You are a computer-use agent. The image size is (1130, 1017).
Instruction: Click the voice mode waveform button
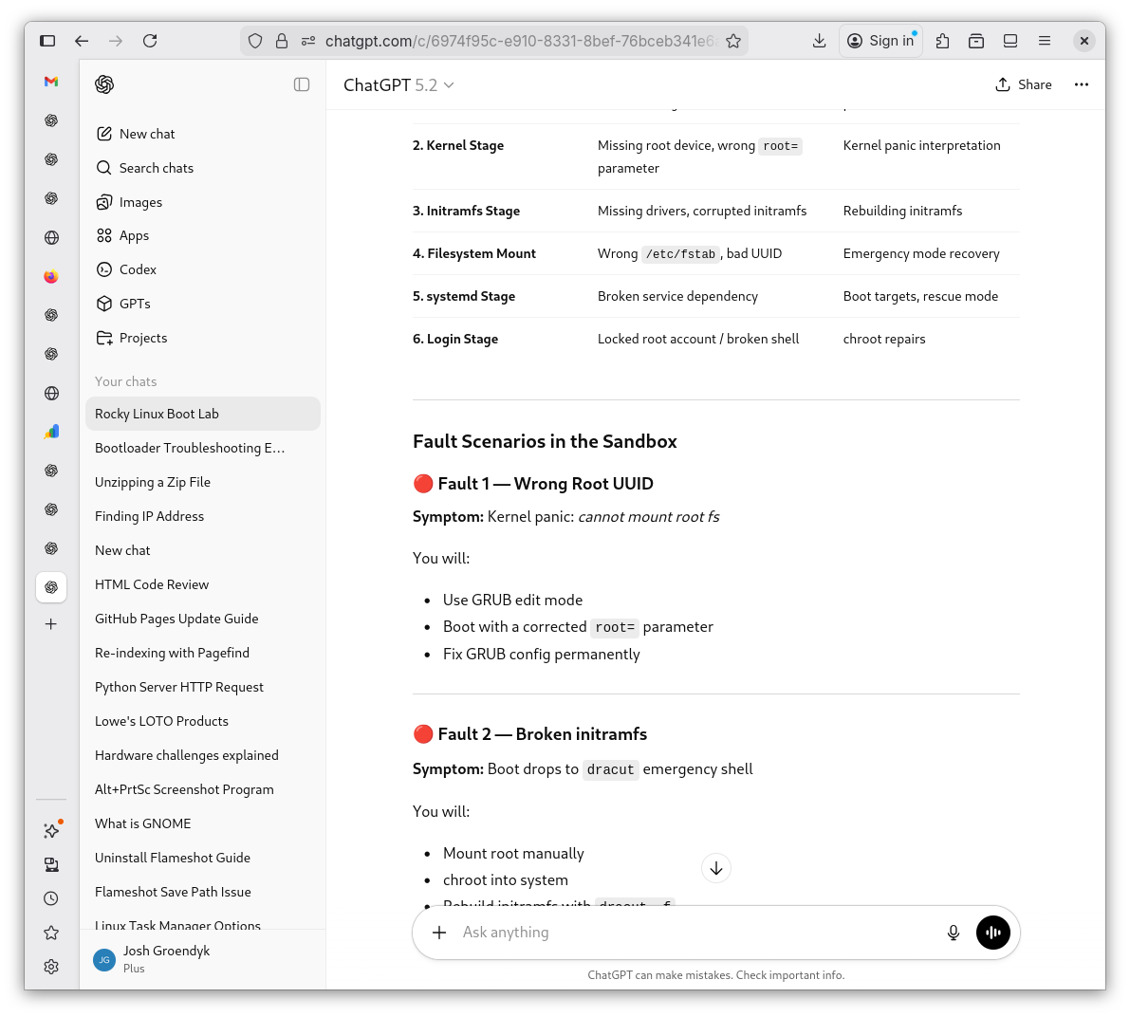click(x=992, y=933)
